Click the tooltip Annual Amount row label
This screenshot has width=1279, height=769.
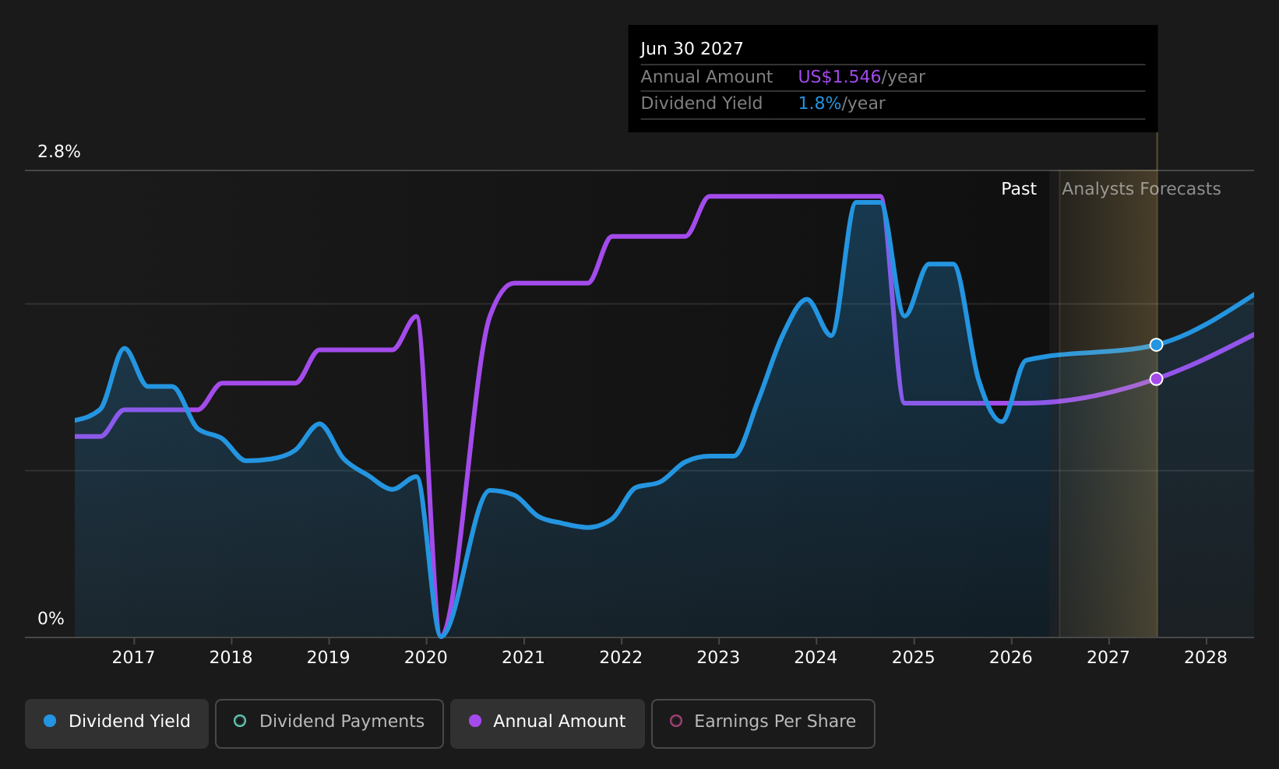pos(706,77)
